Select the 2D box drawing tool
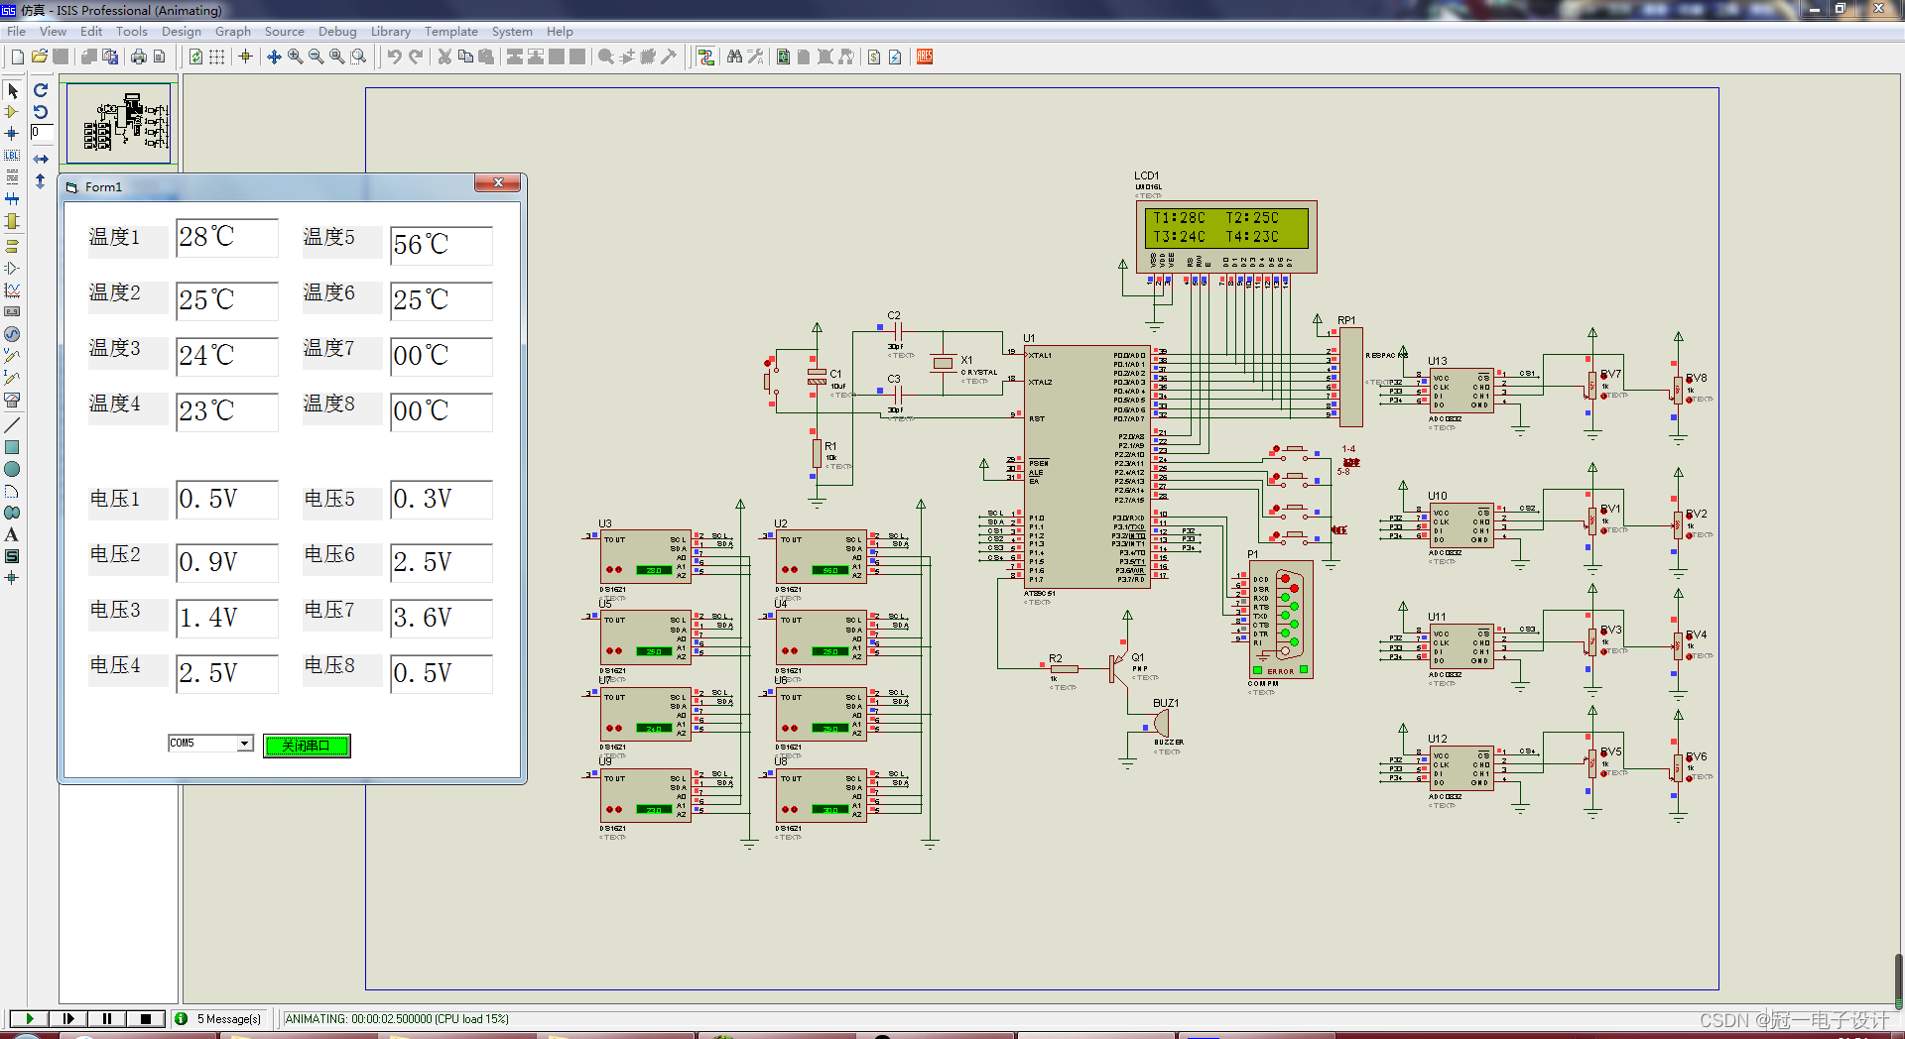 (x=12, y=447)
